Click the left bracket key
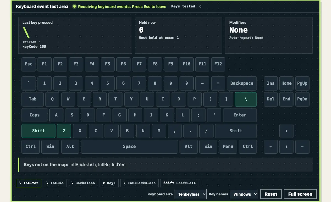Viewport: 331px width, 202px height. click(210, 99)
